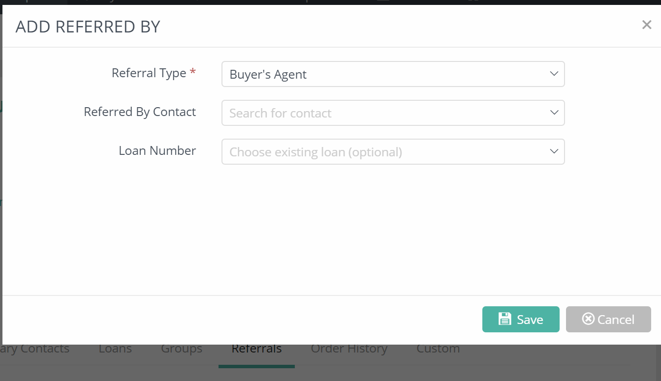Image resolution: width=661 pixels, height=381 pixels.
Task: Close the Add Referred By dialog
Action: pyautogui.click(x=646, y=25)
